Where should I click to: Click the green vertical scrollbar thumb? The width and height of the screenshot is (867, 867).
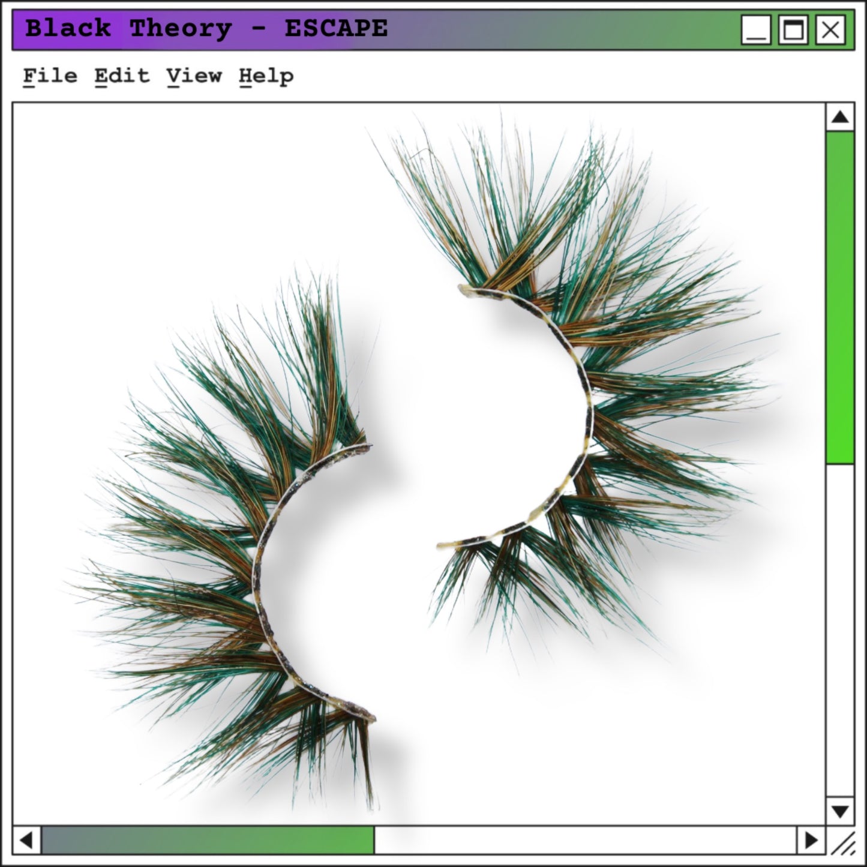pos(840,297)
